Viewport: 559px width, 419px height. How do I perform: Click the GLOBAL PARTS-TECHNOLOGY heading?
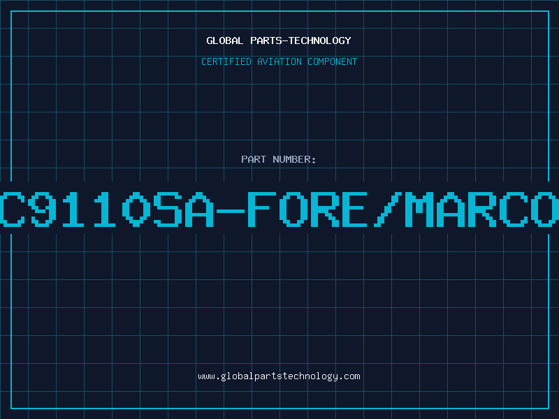click(279, 41)
